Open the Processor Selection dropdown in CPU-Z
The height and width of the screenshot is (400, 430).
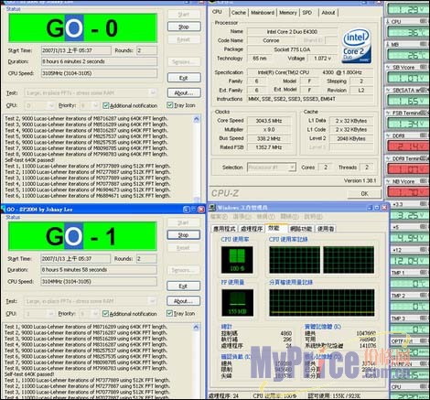click(x=292, y=168)
